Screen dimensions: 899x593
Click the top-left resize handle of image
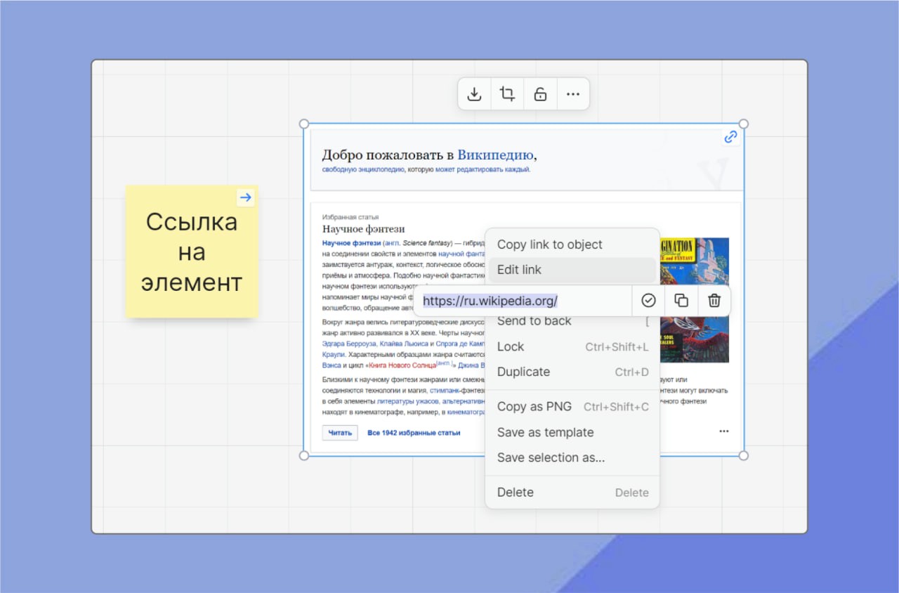coord(304,124)
